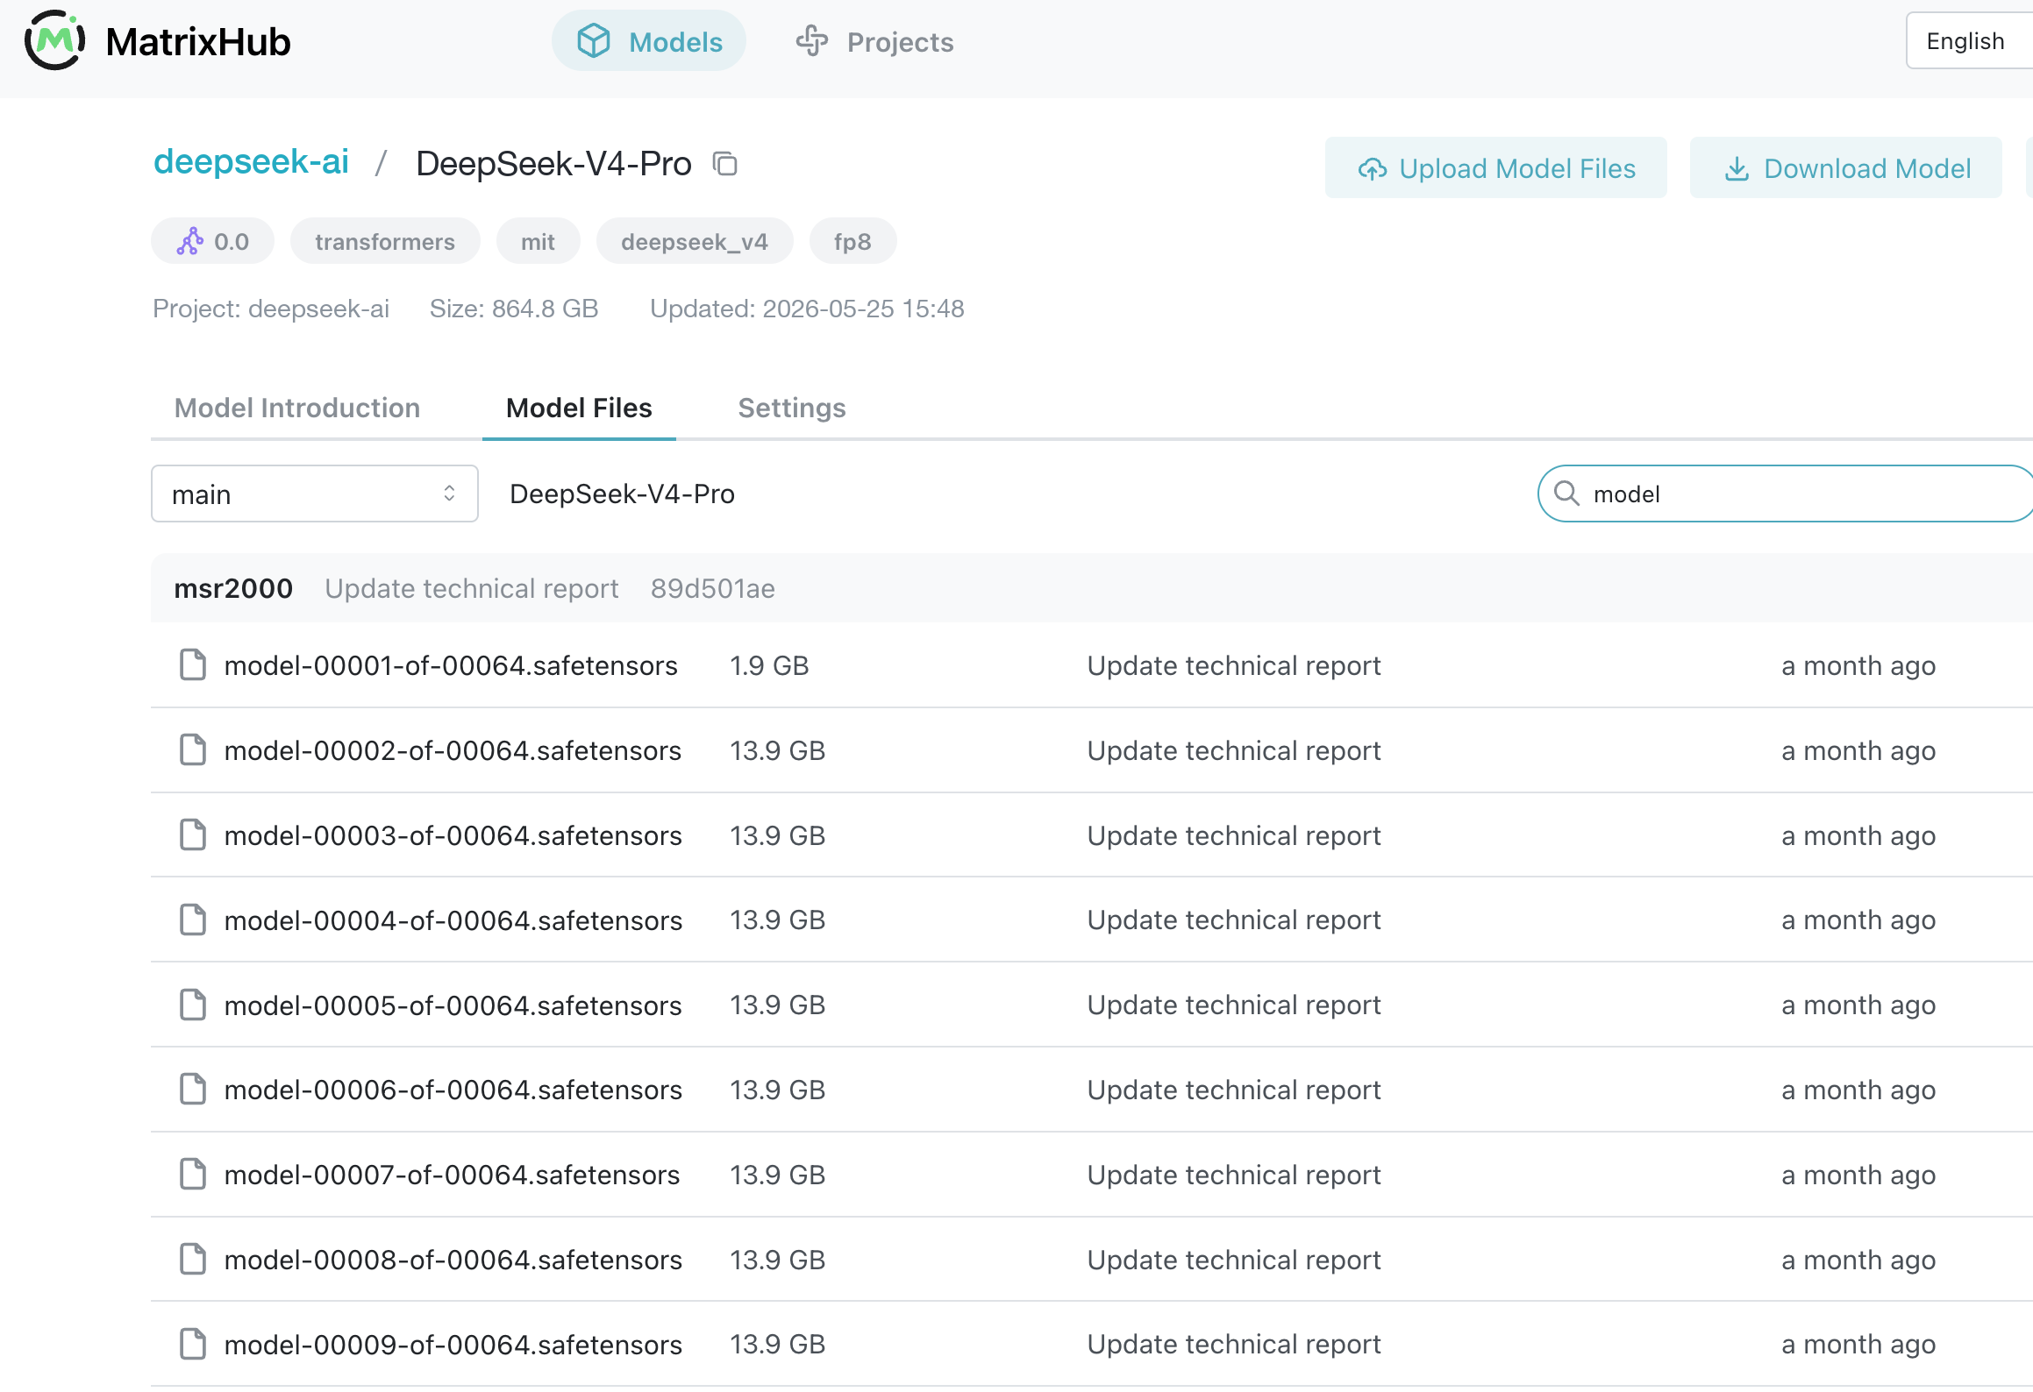Click the file icon for model-00005-of-00064.safetensors
Screen dimensions: 2033x1392
click(x=193, y=1005)
